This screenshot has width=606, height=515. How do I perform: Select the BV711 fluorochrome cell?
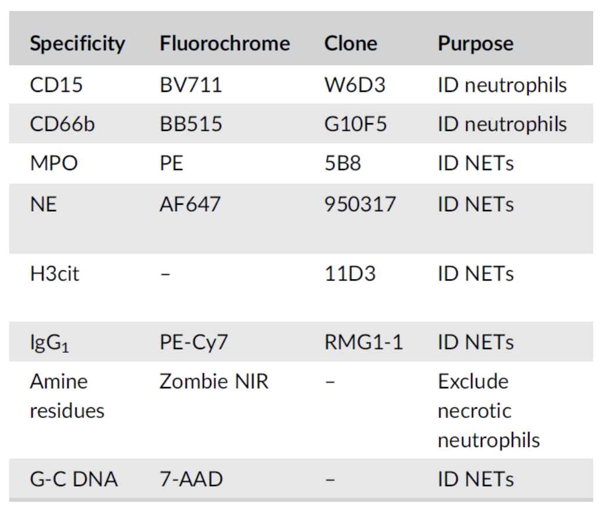pyautogui.click(x=191, y=85)
